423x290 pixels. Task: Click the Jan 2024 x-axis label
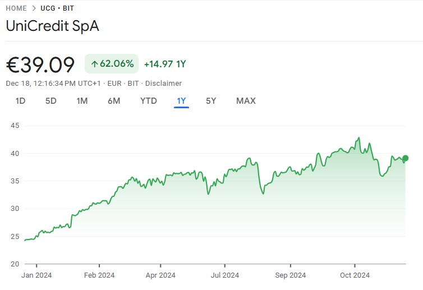tap(36, 275)
